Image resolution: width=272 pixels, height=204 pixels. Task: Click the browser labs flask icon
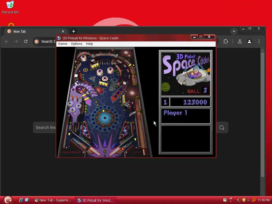[240, 41]
